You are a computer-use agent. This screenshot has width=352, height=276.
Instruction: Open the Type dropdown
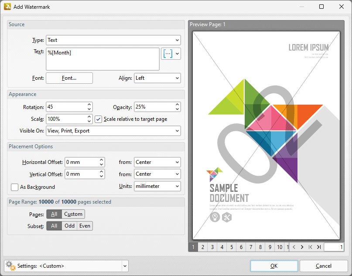click(x=113, y=40)
